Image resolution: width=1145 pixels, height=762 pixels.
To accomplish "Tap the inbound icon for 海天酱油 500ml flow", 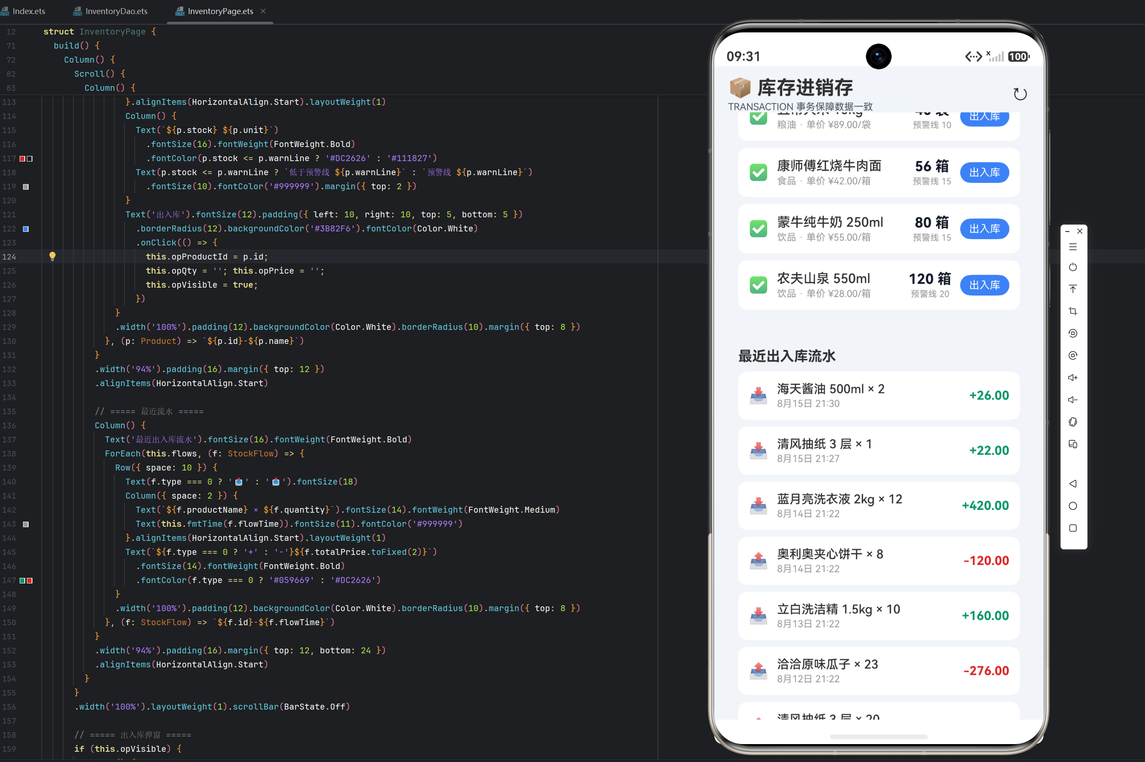I will [x=758, y=395].
